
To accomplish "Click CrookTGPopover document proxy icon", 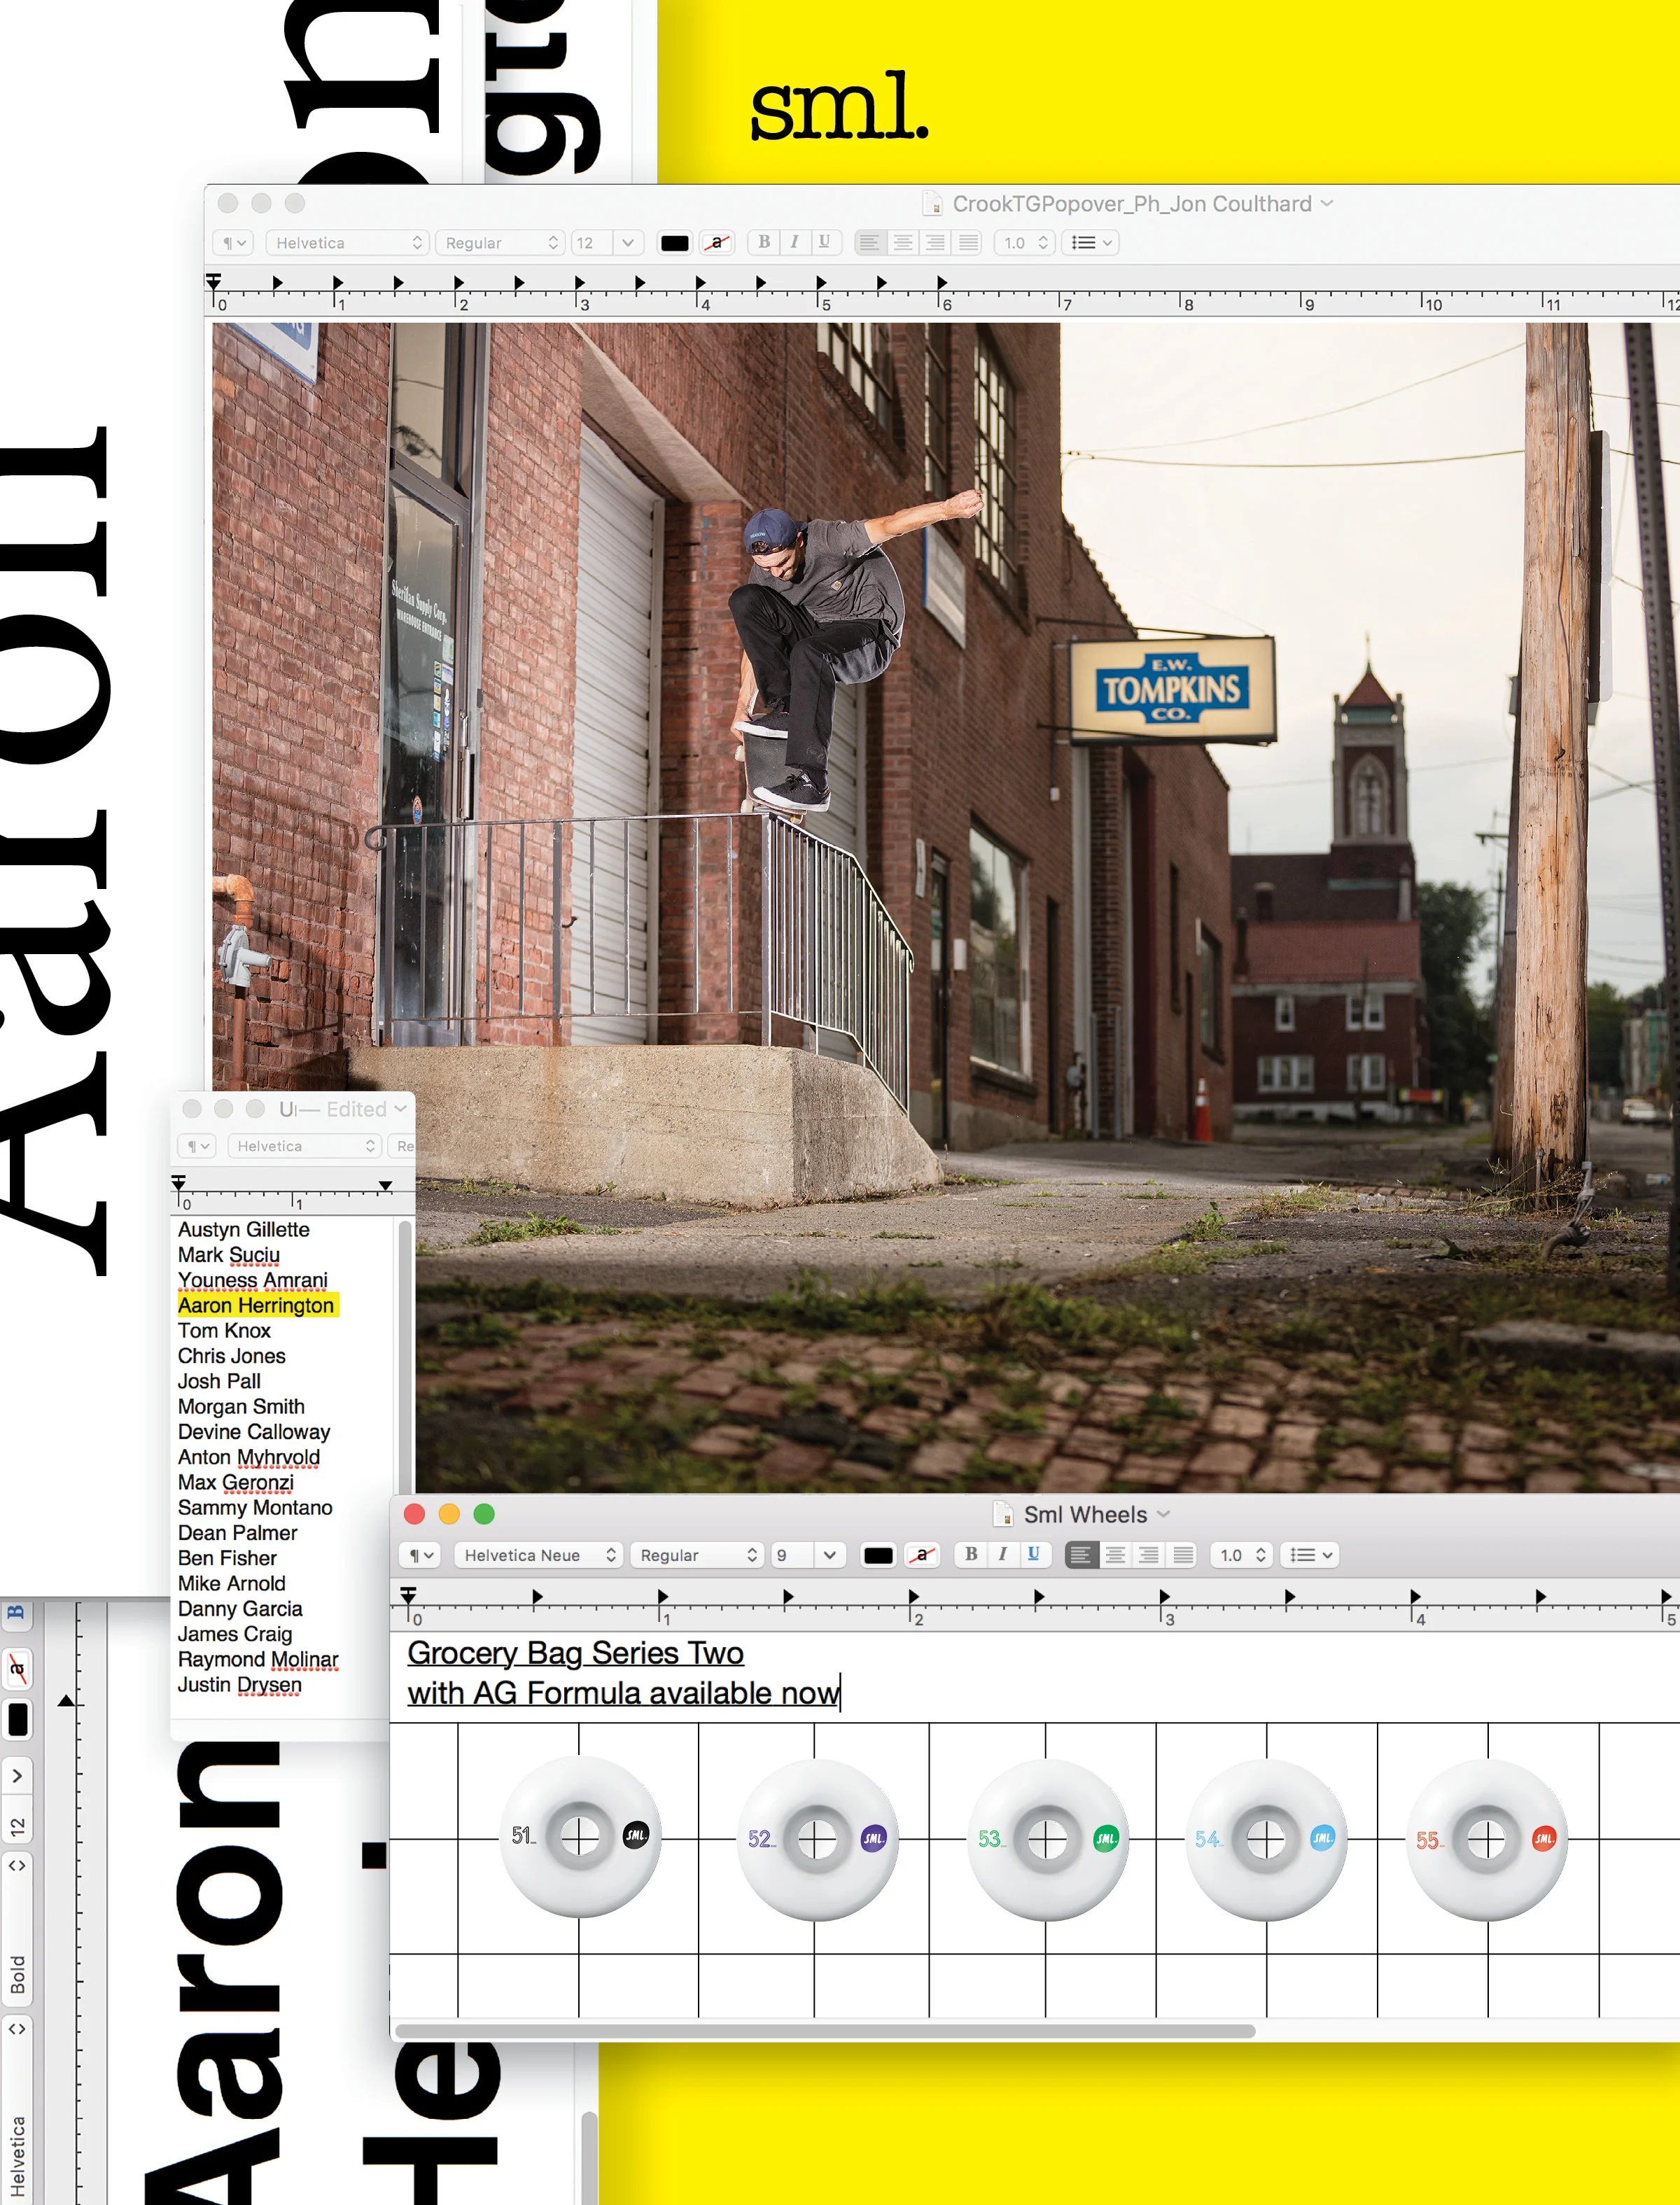I will pos(932,203).
